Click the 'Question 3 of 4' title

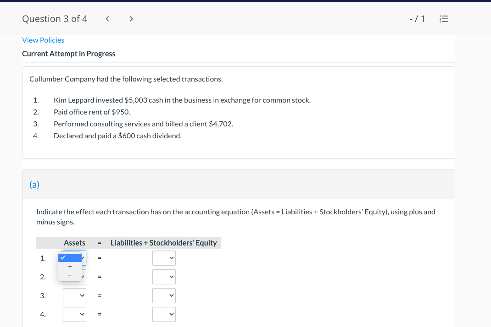click(x=55, y=19)
